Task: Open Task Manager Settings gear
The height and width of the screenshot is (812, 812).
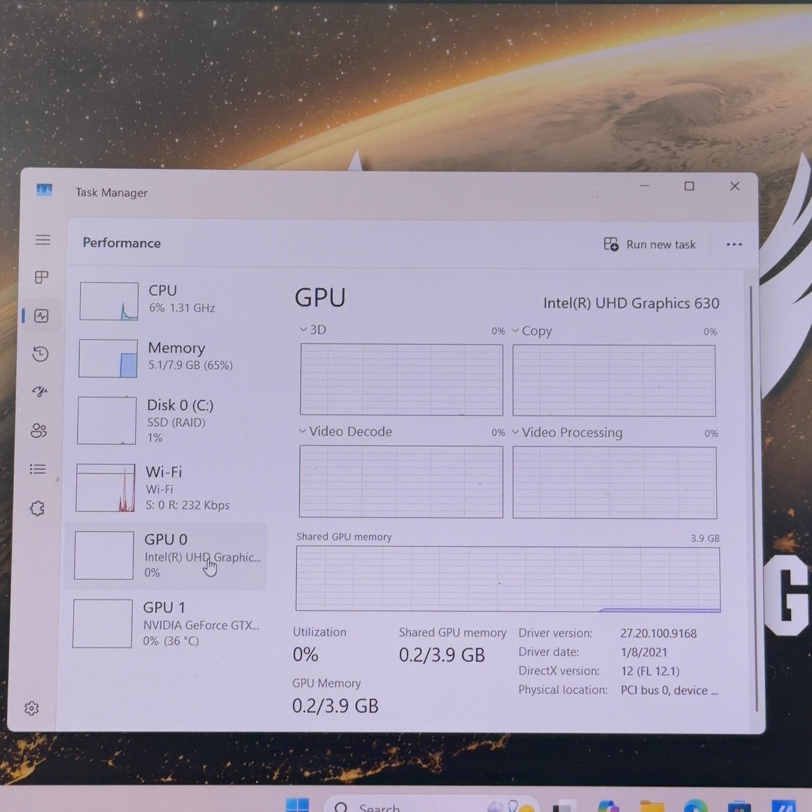Action: (x=32, y=708)
